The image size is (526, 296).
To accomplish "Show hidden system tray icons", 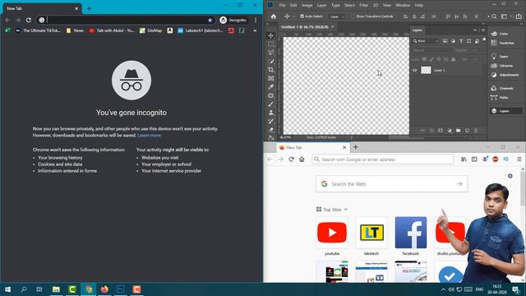I will click(443, 289).
